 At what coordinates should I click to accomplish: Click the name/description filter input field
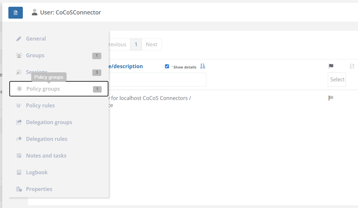click(157, 80)
